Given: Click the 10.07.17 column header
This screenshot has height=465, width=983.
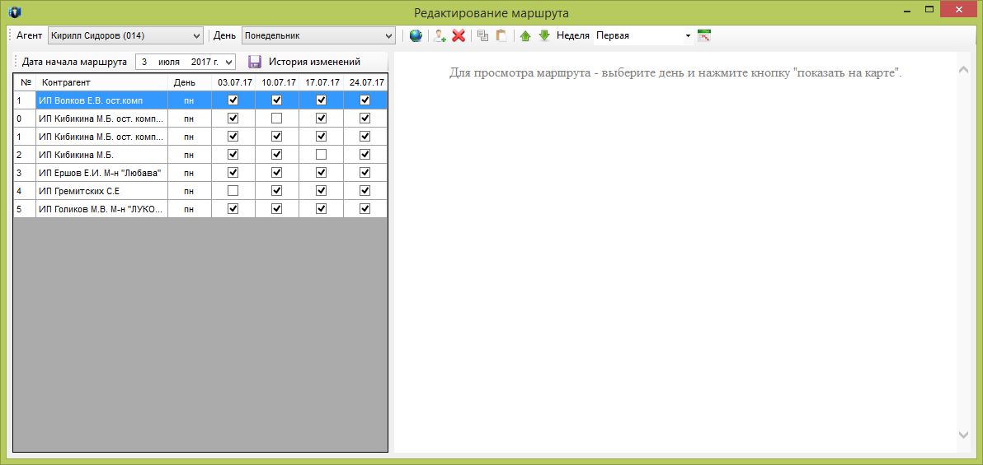Looking at the screenshot, I should pos(277,82).
